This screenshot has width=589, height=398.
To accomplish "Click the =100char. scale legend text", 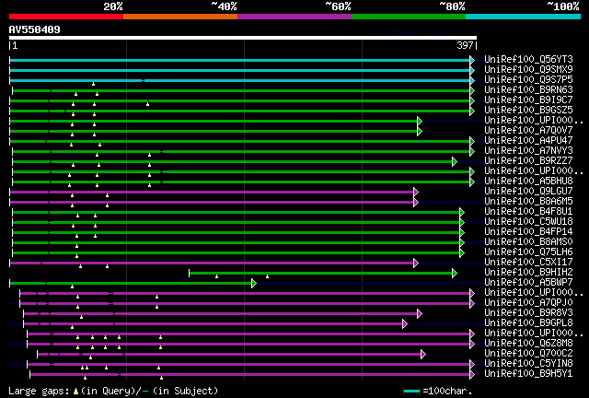I will coord(447,391).
